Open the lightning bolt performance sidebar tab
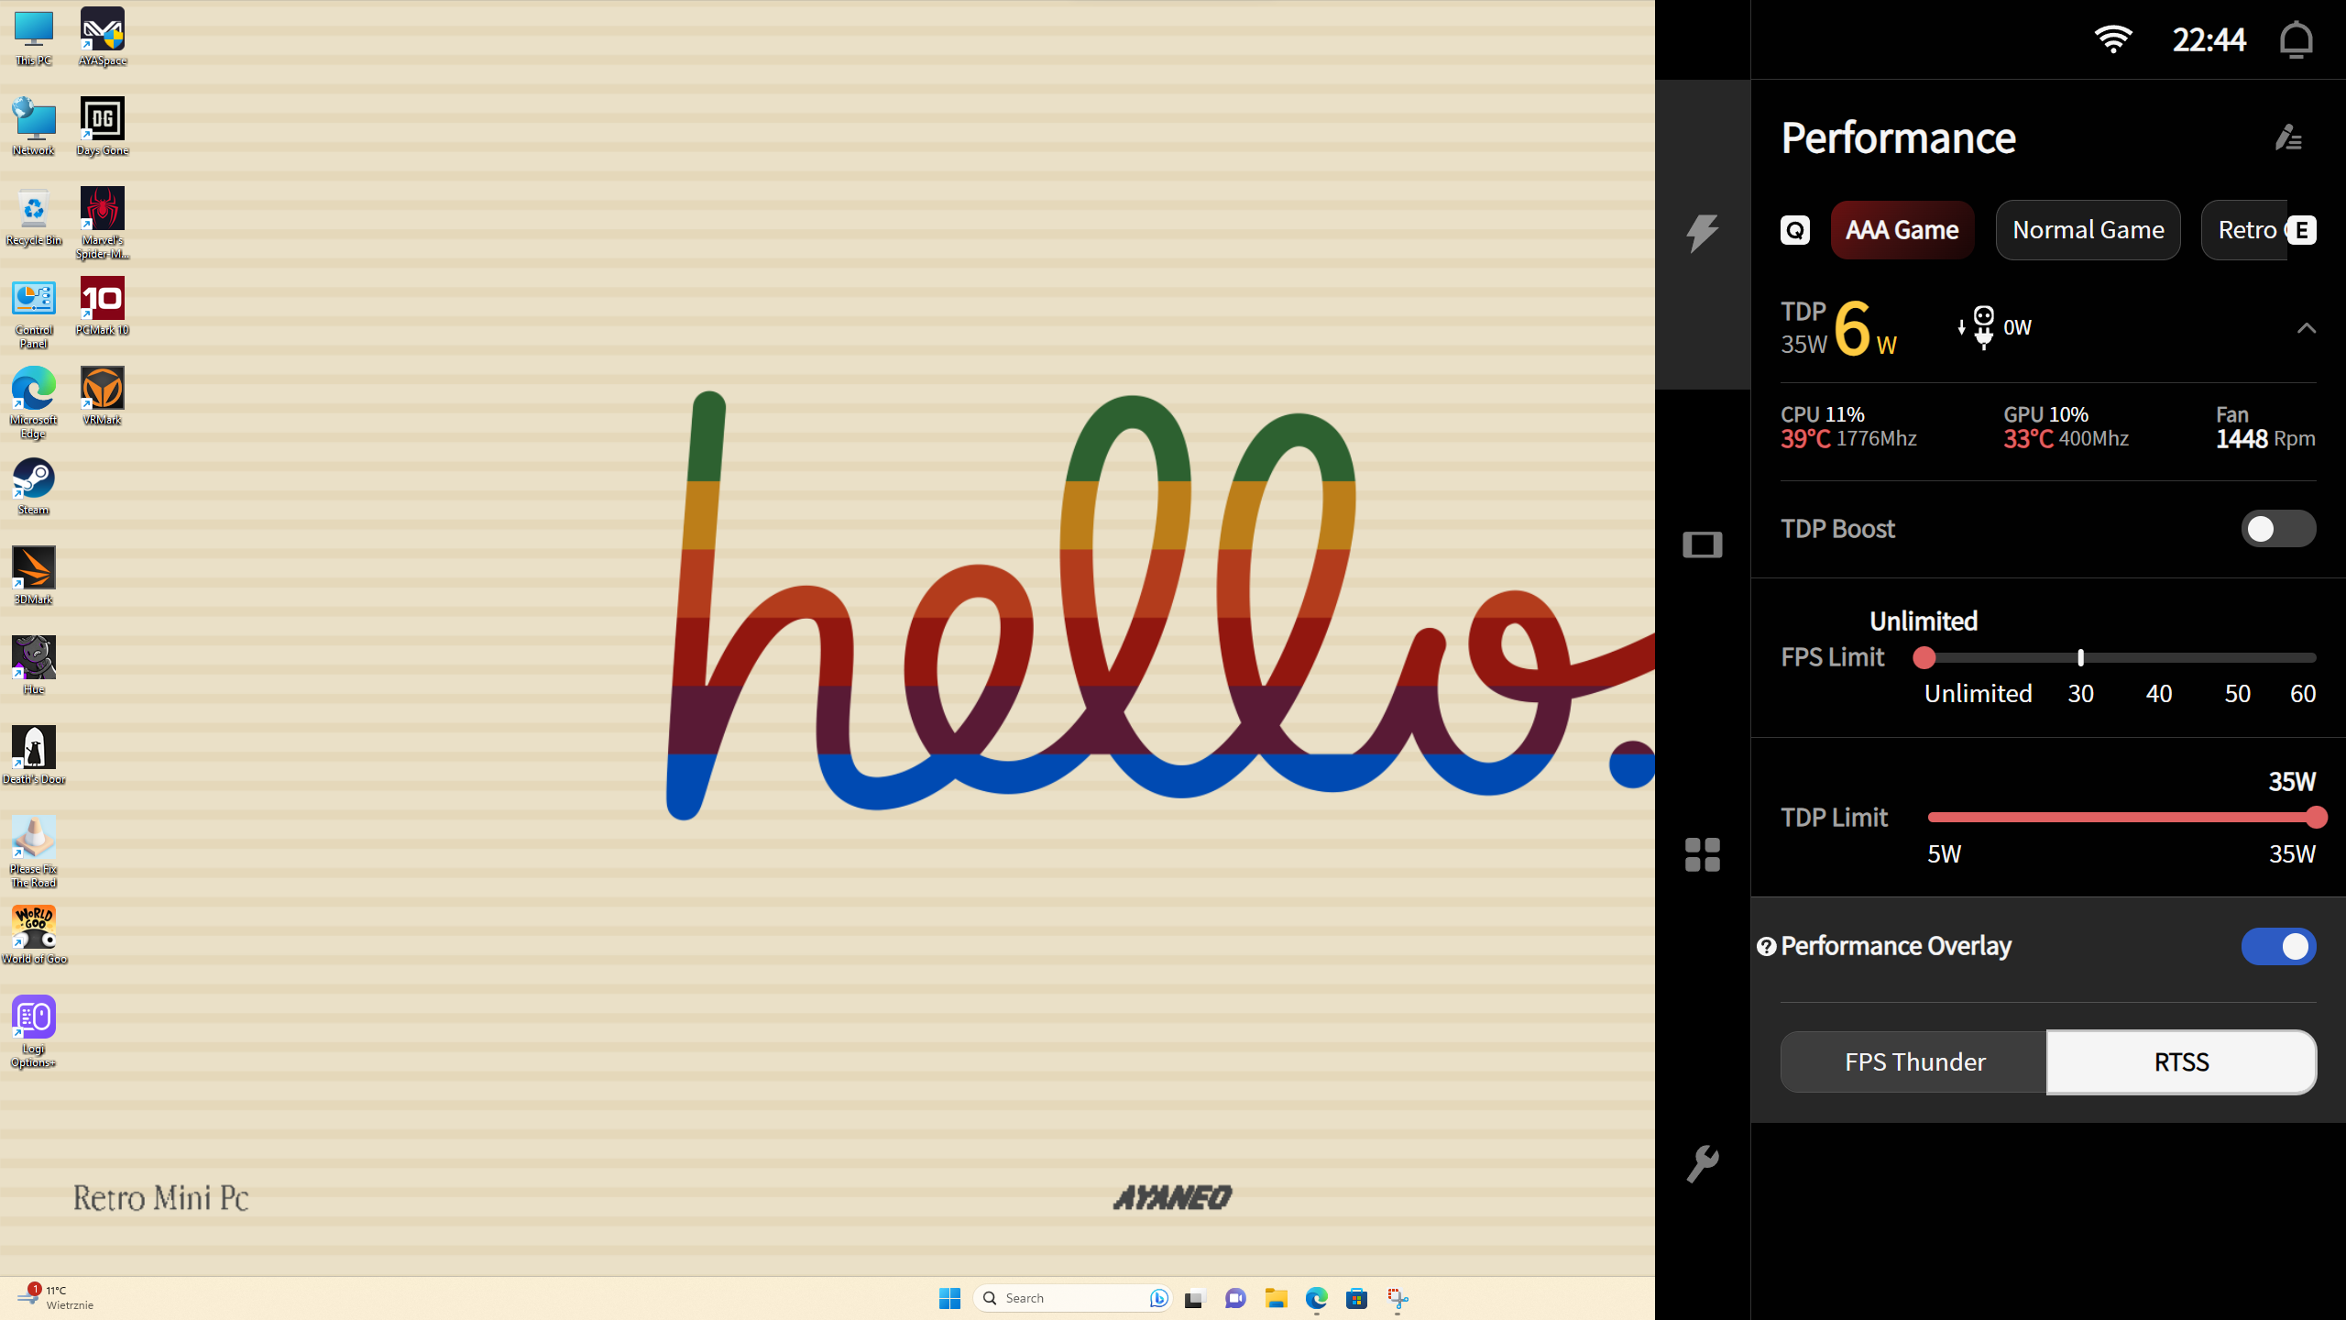2346x1320 pixels. pyautogui.click(x=1702, y=233)
